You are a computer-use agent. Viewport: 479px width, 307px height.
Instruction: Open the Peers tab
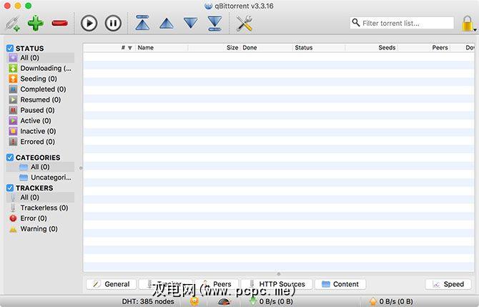217,284
